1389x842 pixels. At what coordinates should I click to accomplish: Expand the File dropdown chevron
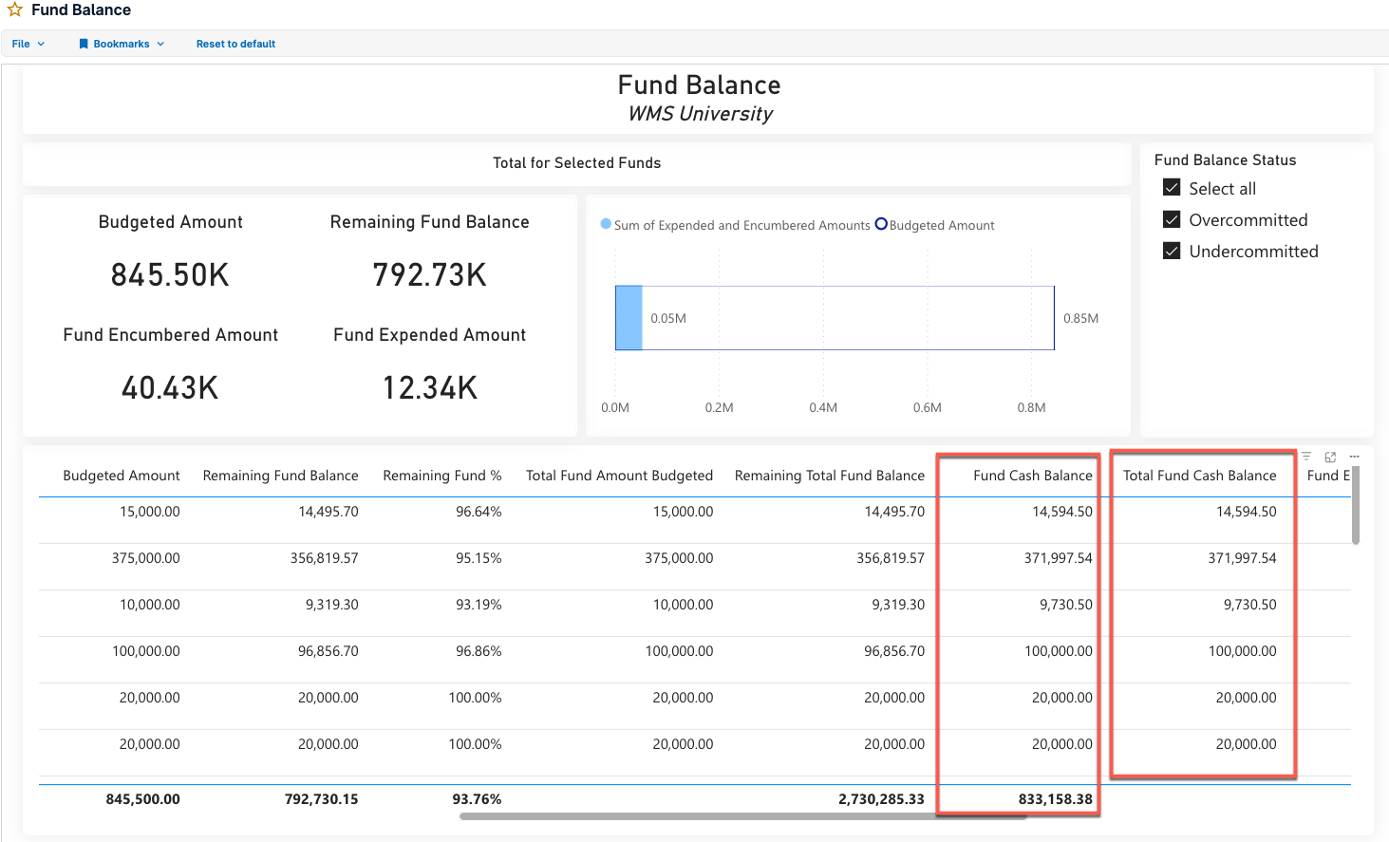pos(42,43)
